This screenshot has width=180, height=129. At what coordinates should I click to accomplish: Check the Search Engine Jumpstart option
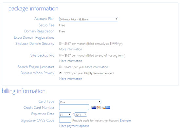click(x=60, y=67)
